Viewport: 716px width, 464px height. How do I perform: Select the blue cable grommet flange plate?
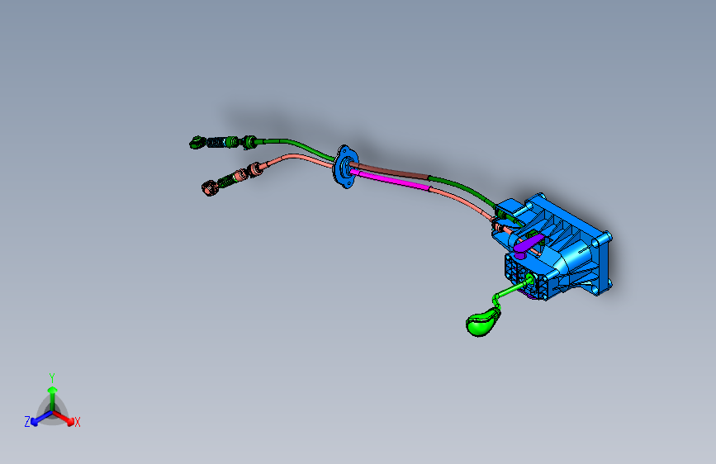pyautogui.click(x=346, y=167)
